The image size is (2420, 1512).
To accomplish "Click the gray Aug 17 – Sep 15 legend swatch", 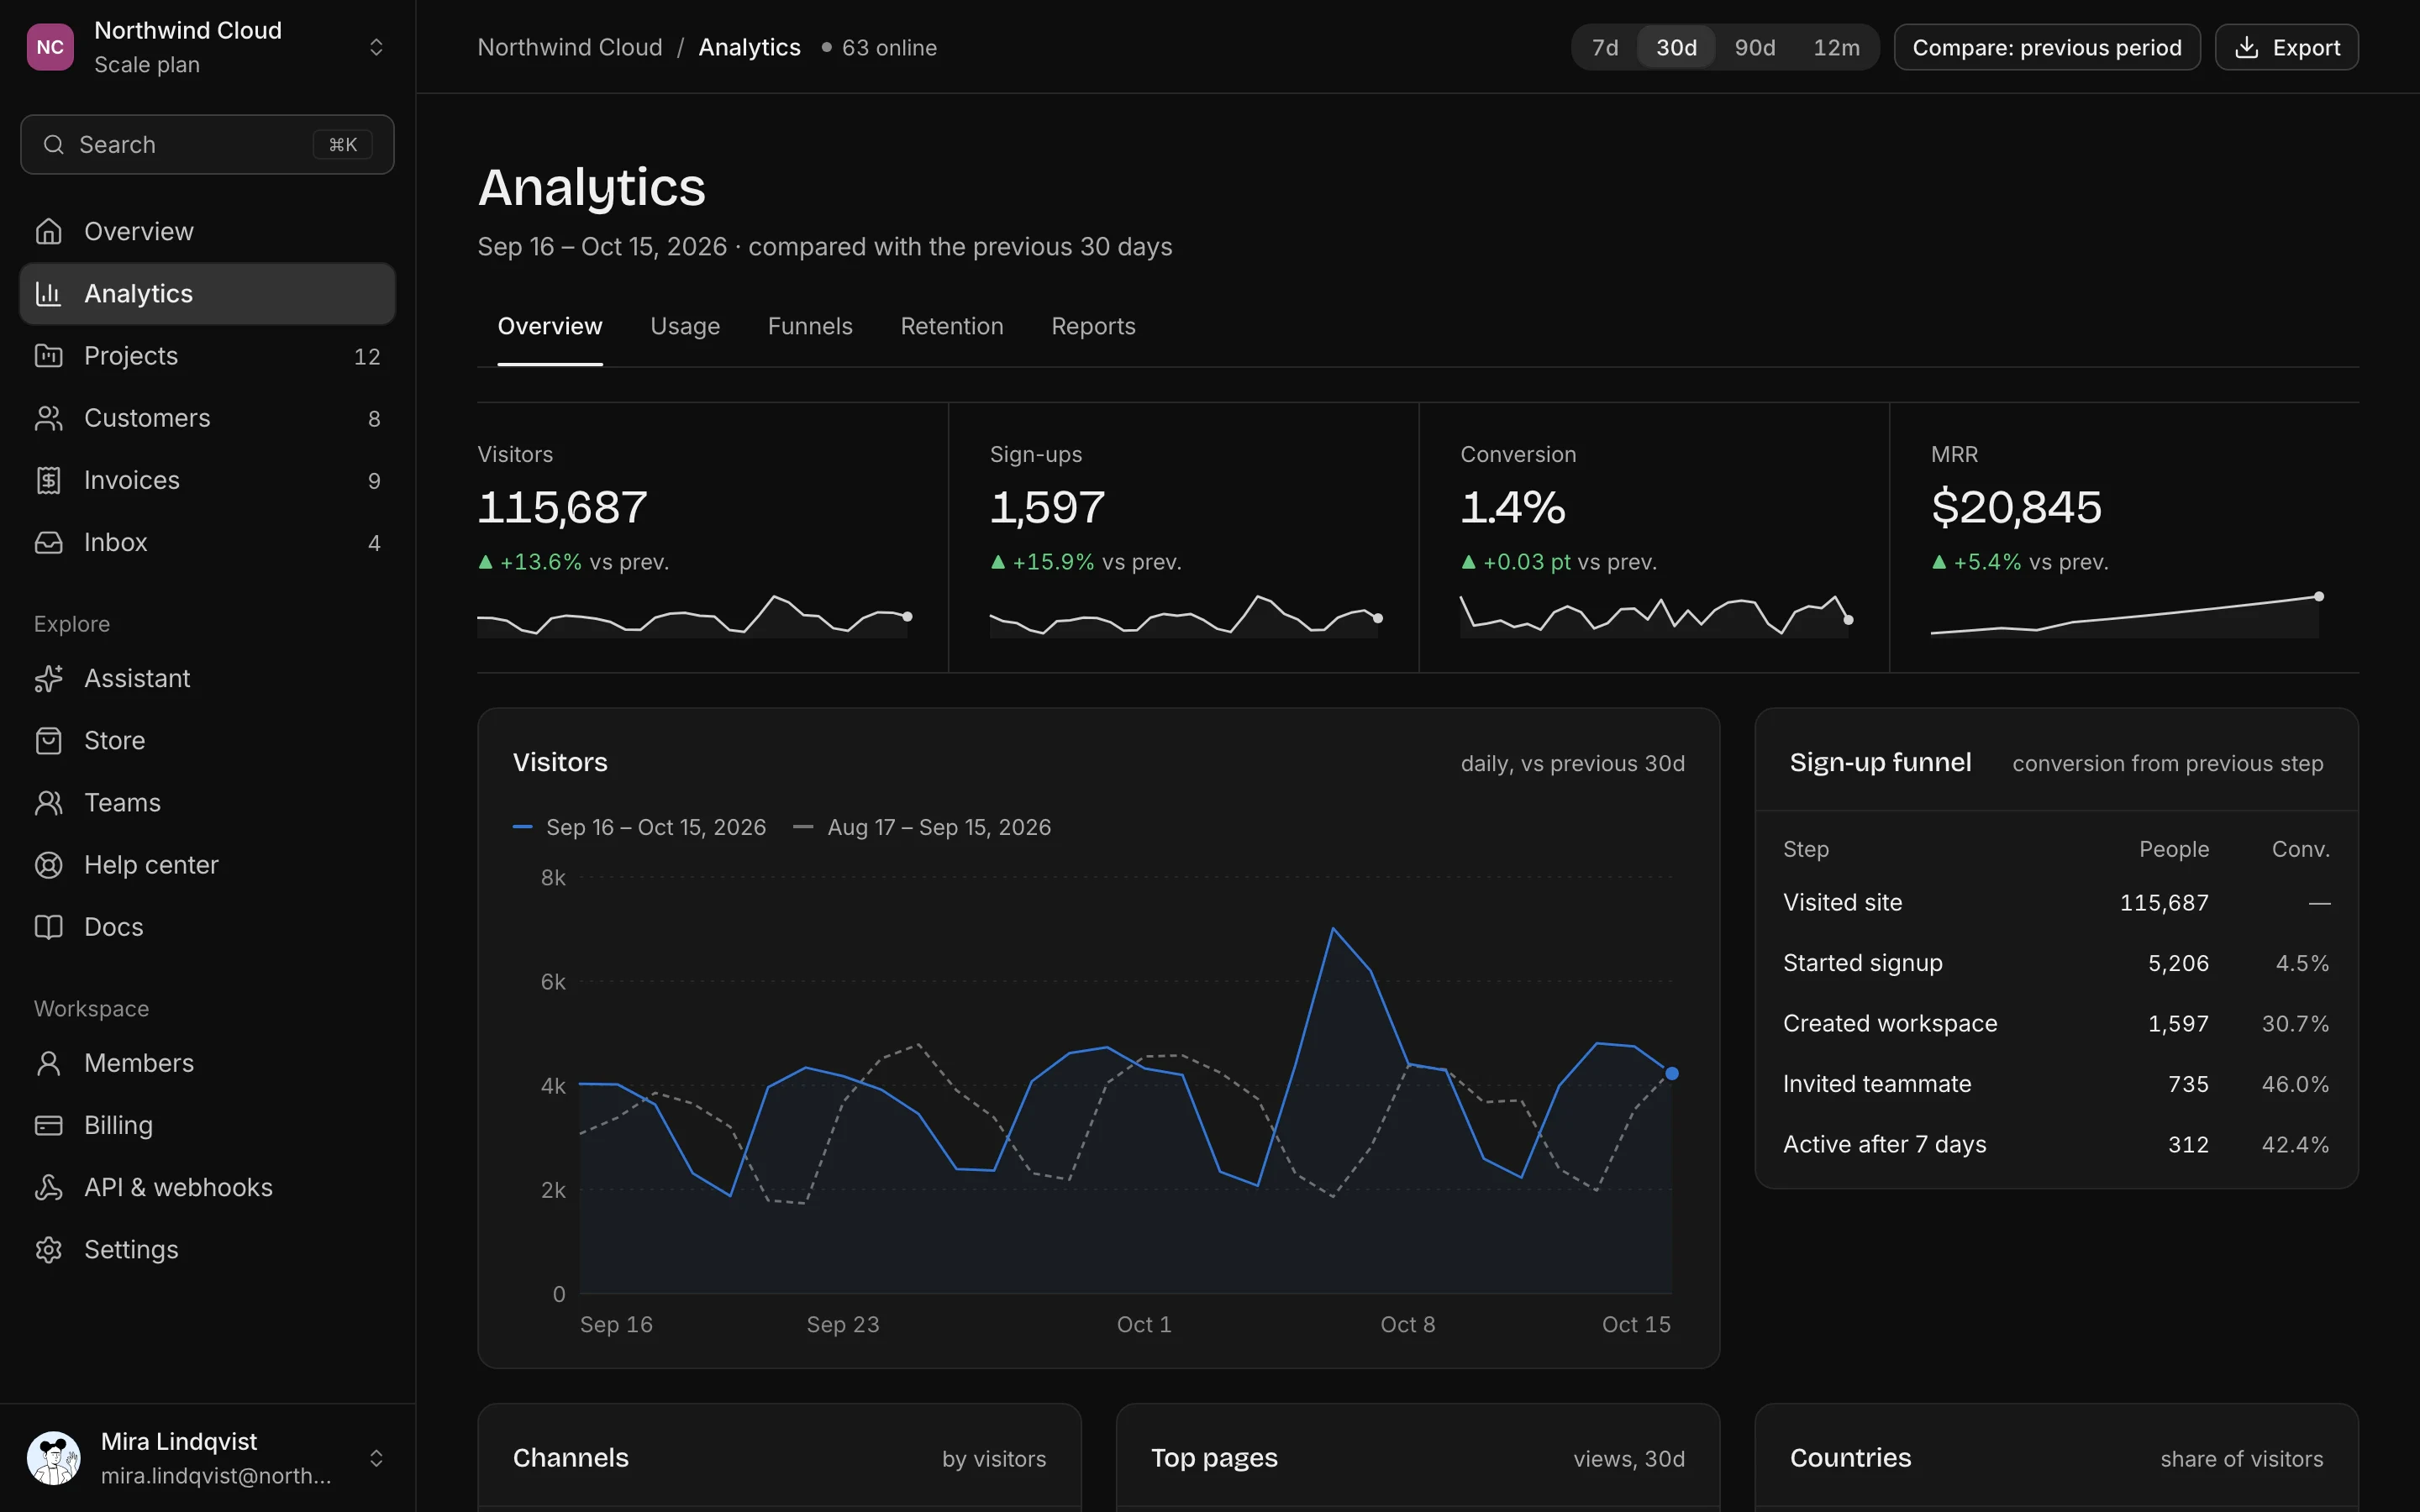I will [x=803, y=827].
